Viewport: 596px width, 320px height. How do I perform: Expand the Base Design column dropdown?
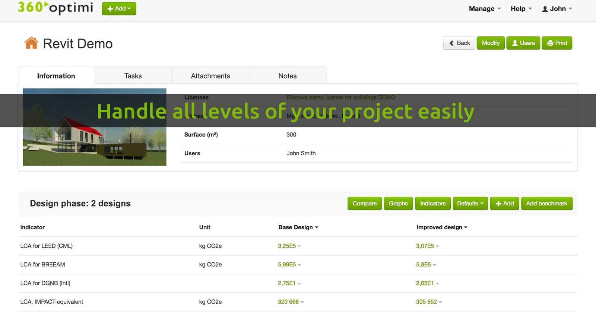click(x=298, y=227)
